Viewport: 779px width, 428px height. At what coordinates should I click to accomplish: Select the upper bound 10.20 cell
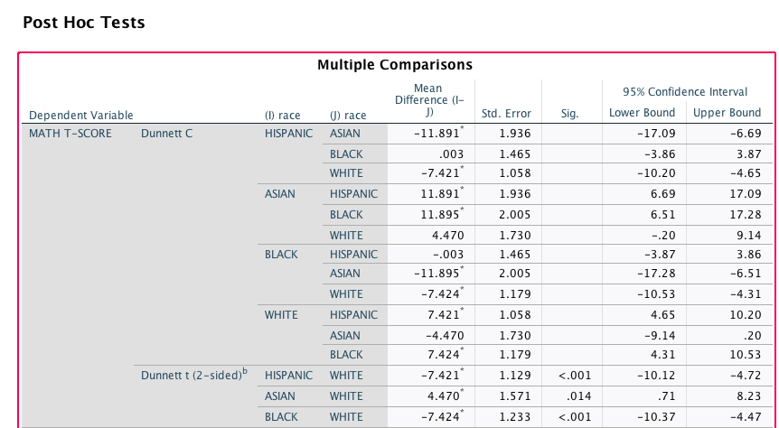coord(746,315)
